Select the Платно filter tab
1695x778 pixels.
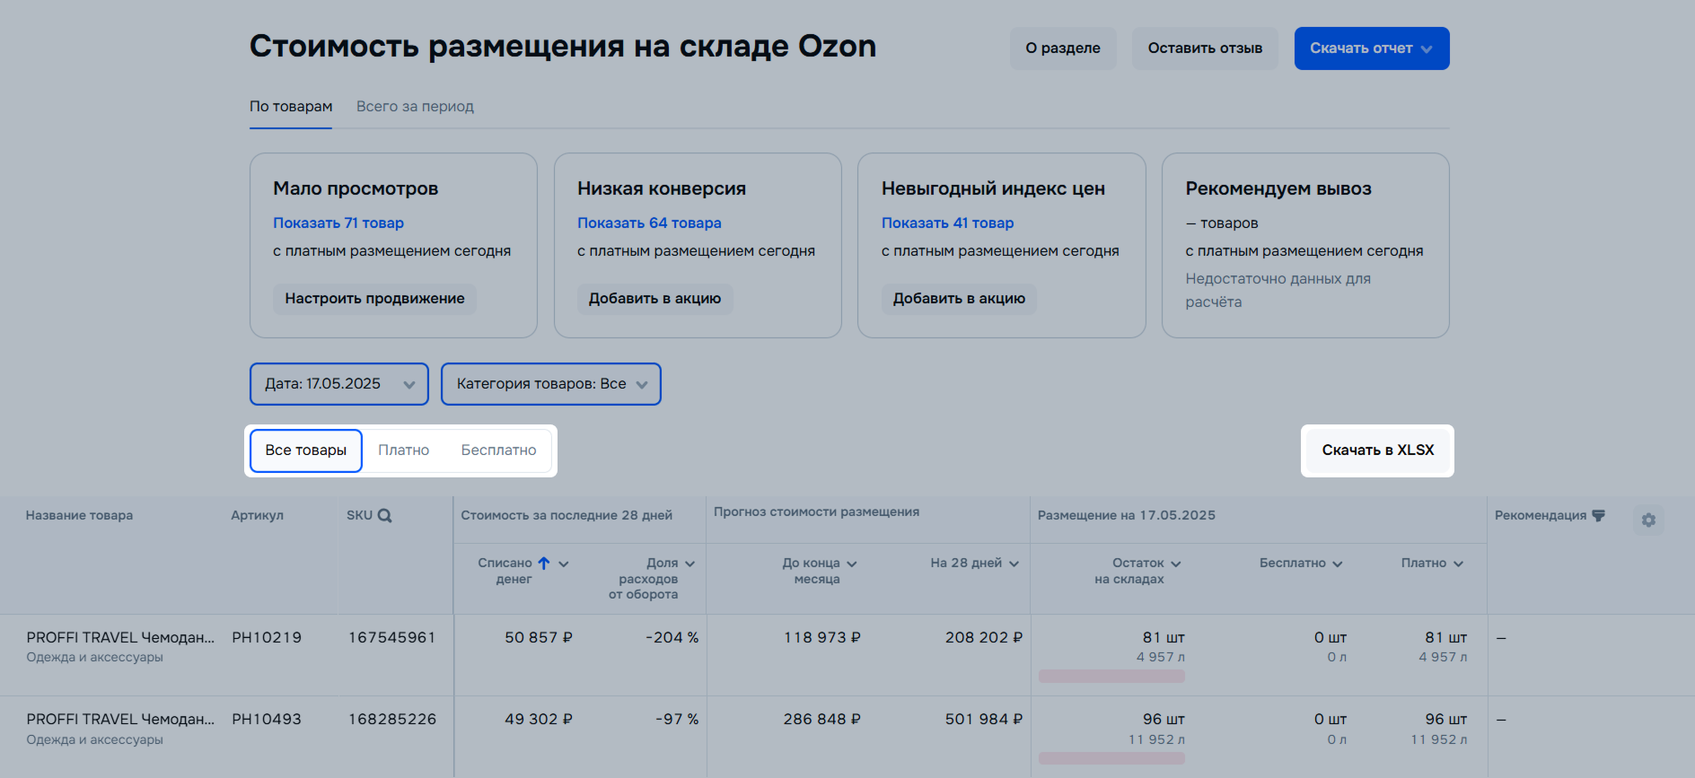pyautogui.click(x=403, y=450)
